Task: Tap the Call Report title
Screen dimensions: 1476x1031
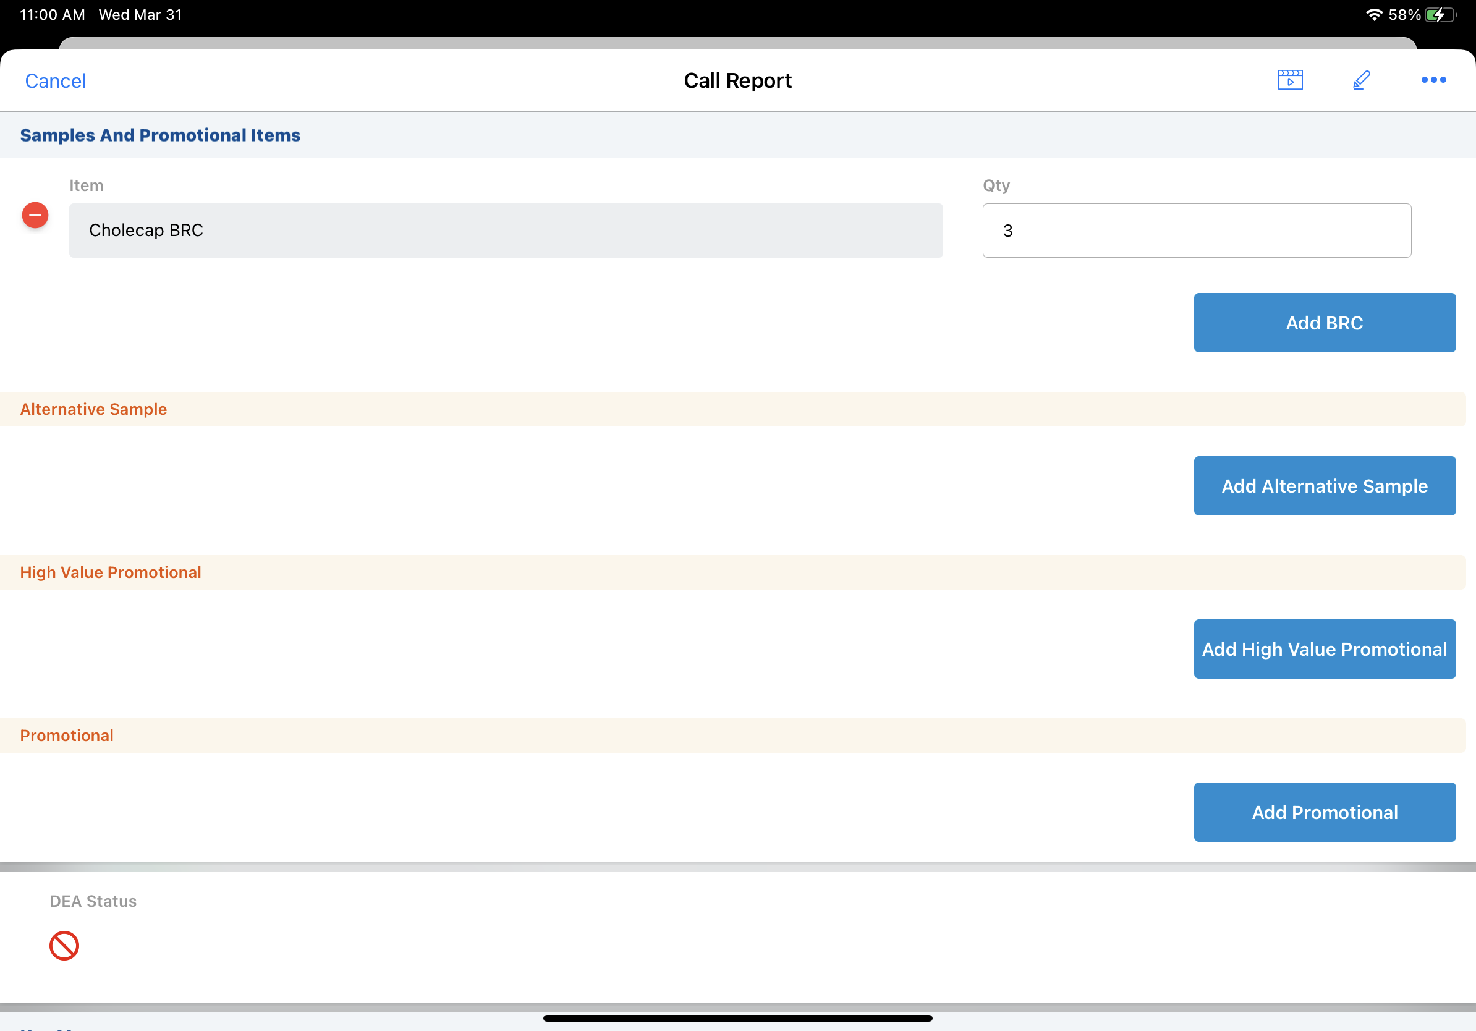Action: click(x=737, y=81)
